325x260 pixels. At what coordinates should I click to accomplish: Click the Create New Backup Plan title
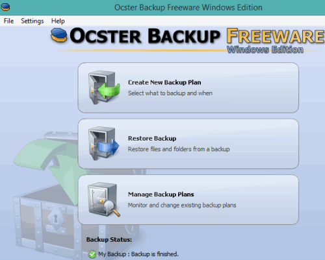tap(164, 82)
